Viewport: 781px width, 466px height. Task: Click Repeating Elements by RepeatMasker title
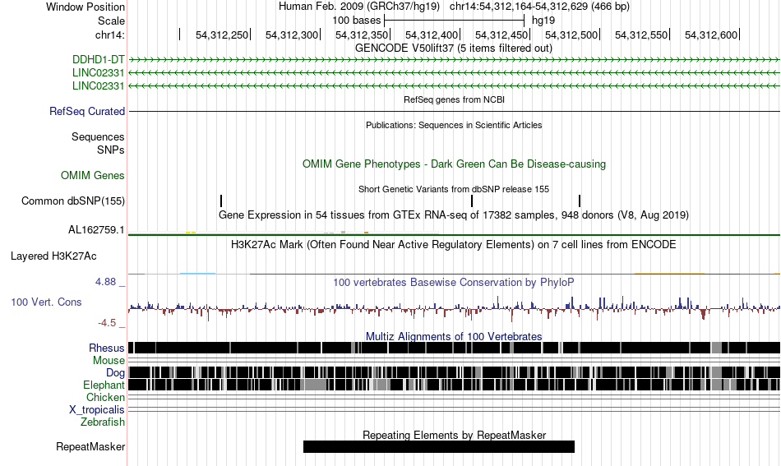pyautogui.click(x=454, y=435)
